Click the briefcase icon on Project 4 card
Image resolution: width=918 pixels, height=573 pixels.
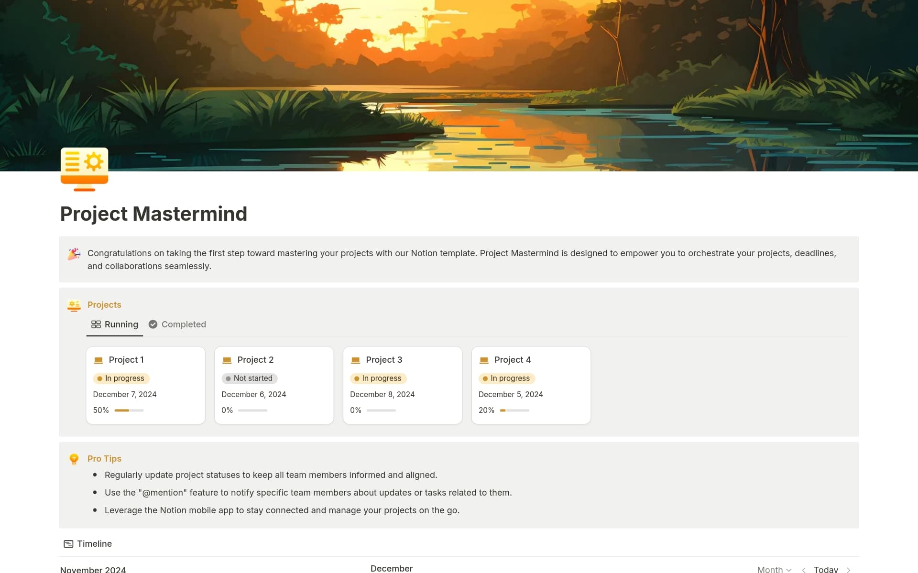point(484,359)
